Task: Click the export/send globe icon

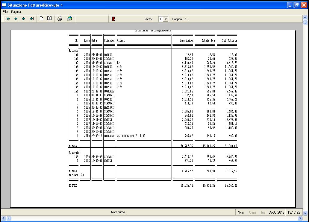Action: [69, 19]
